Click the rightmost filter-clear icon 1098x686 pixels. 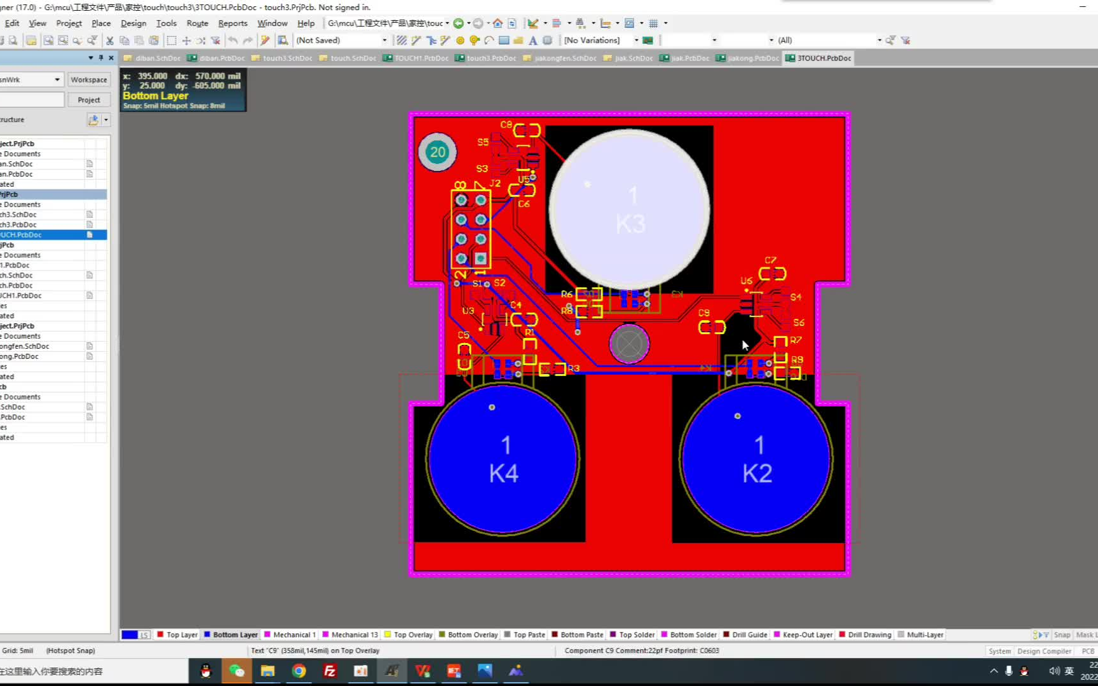[x=905, y=40]
